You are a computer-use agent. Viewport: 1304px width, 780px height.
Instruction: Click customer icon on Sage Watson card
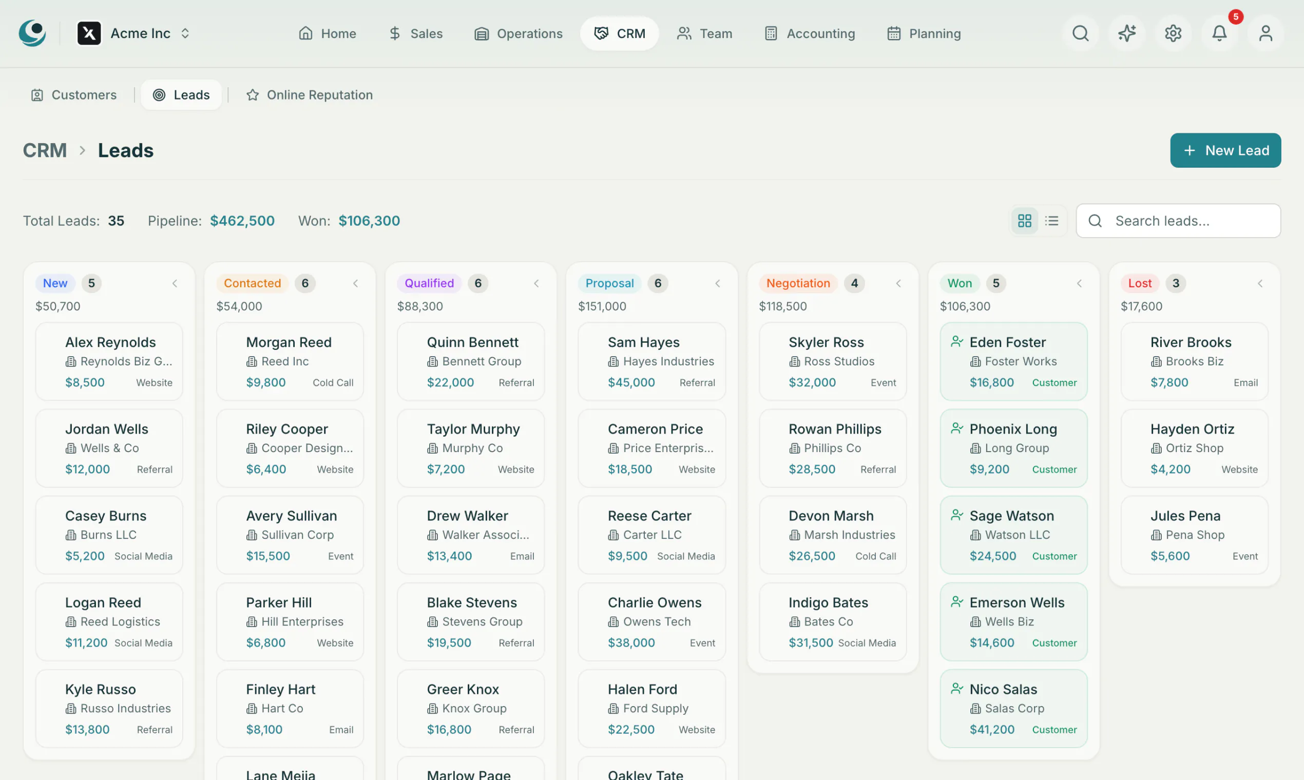(956, 515)
